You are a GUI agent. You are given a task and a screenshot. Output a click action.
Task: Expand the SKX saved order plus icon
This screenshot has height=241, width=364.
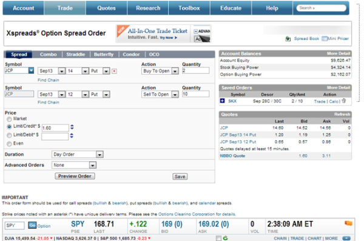click(x=223, y=101)
